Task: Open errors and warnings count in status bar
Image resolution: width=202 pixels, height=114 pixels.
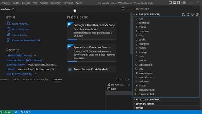Action: point(25,112)
